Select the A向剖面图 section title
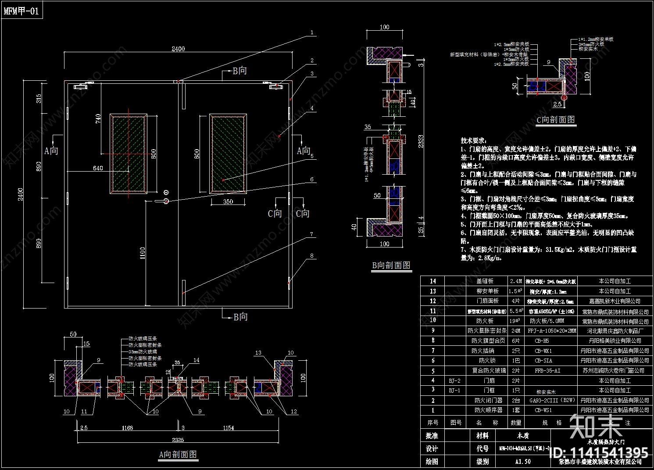Viewport: 654px width, 470px height. [x=178, y=454]
